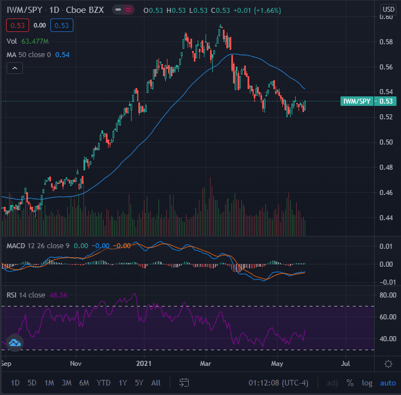Click the market status pill icon
Screen dimensions: 401x395
click(118, 11)
